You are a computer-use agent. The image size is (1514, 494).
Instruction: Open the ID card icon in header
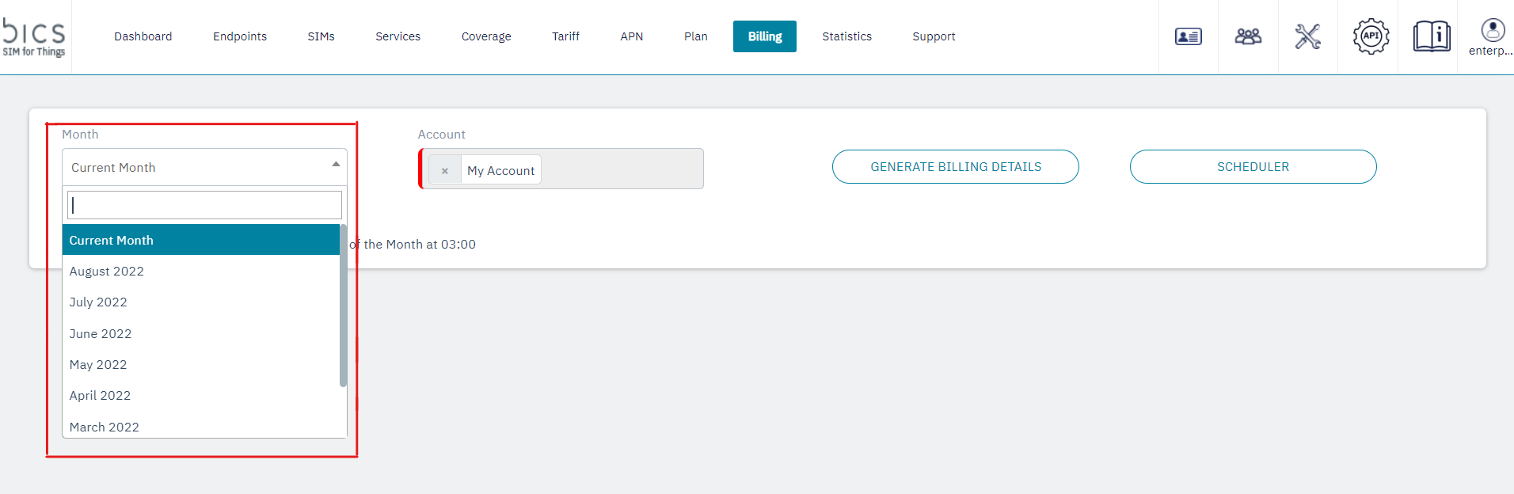click(x=1188, y=36)
